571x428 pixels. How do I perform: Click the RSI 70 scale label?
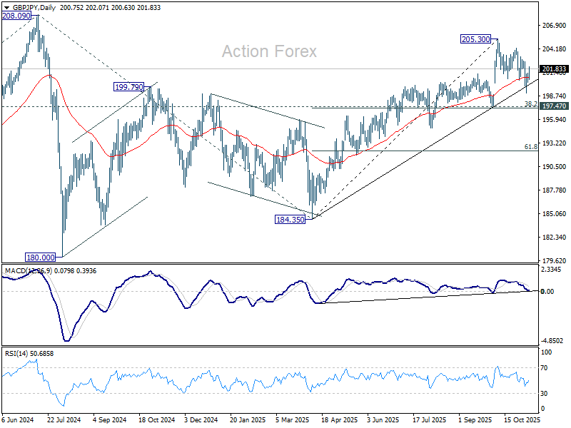tap(544, 368)
